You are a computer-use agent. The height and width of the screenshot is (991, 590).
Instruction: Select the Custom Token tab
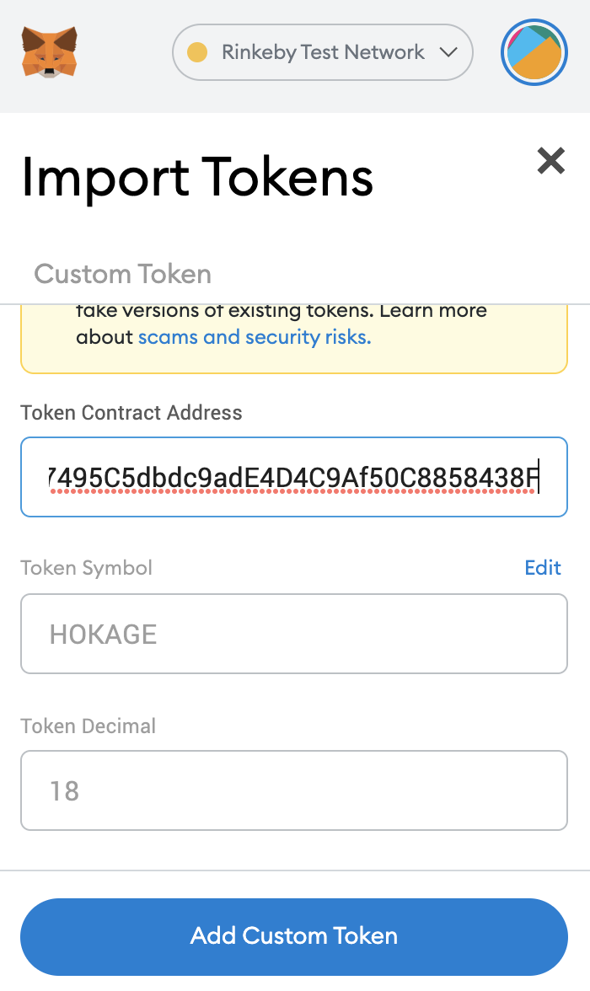click(123, 274)
